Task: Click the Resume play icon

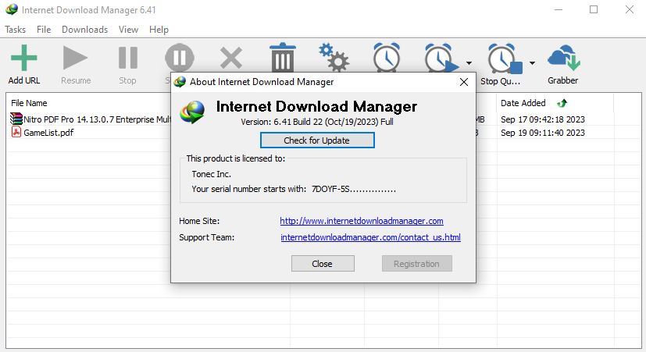Action: [x=76, y=58]
